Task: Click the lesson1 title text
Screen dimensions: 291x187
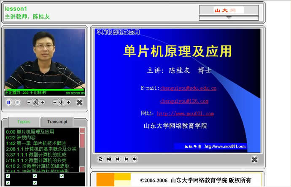Action: pyautogui.click(x=16, y=9)
